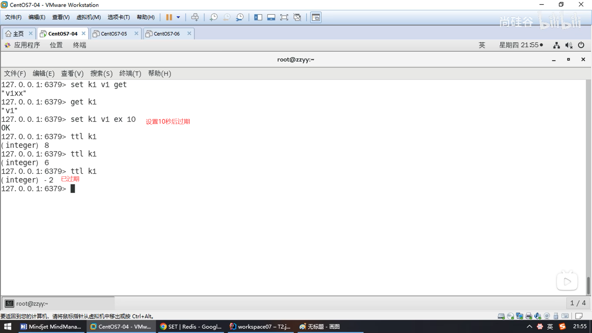Toggle Unity mode icon
592x333 pixels.
click(x=297, y=17)
